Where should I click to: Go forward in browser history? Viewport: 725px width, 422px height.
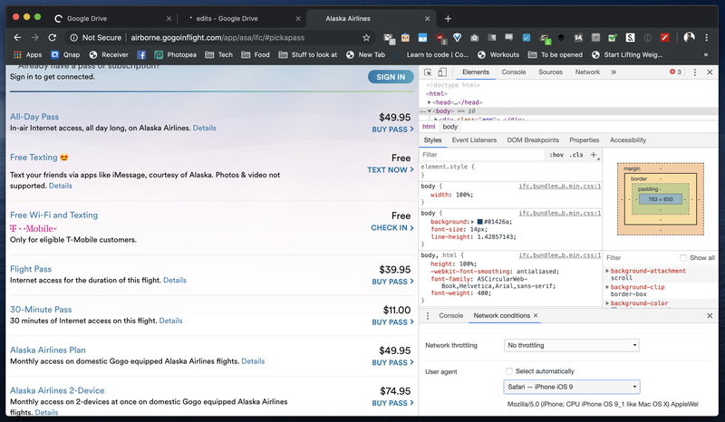point(34,37)
